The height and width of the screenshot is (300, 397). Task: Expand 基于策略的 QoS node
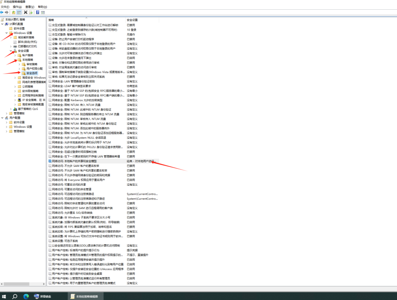(11, 109)
